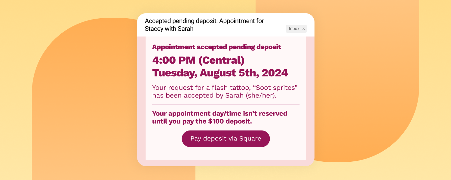The width and height of the screenshot is (451, 180).
Task: Remove the Inbox label with its x
Action: [303, 29]
